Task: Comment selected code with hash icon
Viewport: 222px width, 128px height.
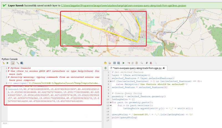Action: pyautogui.click(x=147, y=63)
